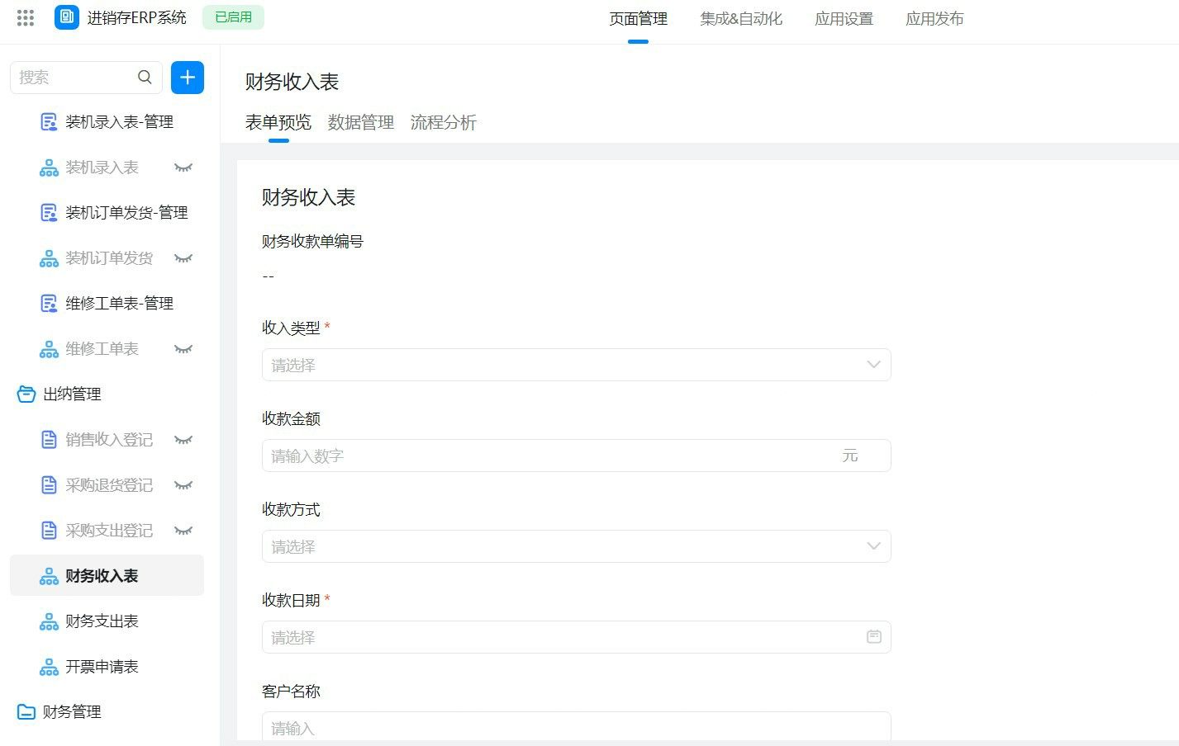Select the 流程分析 tab
Screen dimensions: 1179x746
click(x=444, y=123)
